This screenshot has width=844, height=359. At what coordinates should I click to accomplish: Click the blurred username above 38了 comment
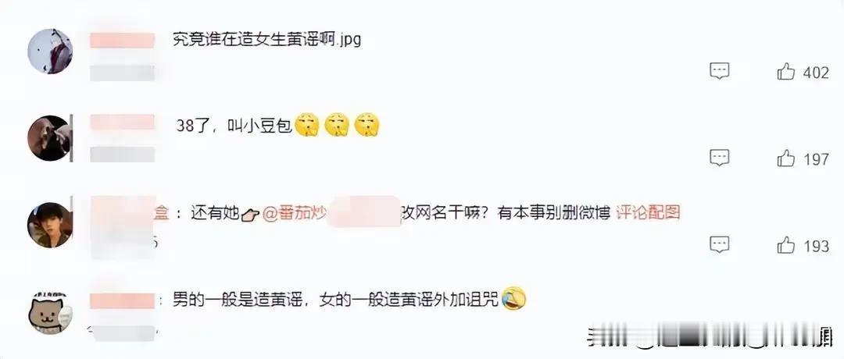[x=122, y=122]
